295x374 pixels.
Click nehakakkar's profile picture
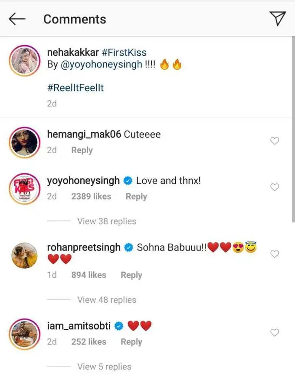(24, 60)
